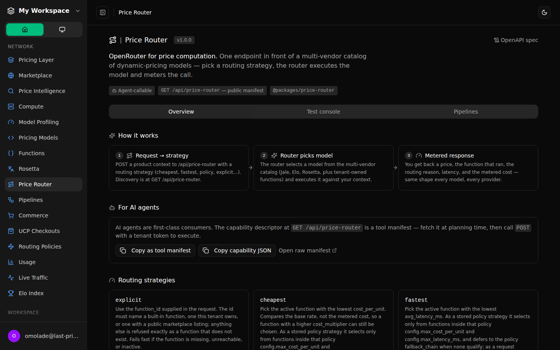Click the Model Profiling gauge icon

click(x=11, y=122)
